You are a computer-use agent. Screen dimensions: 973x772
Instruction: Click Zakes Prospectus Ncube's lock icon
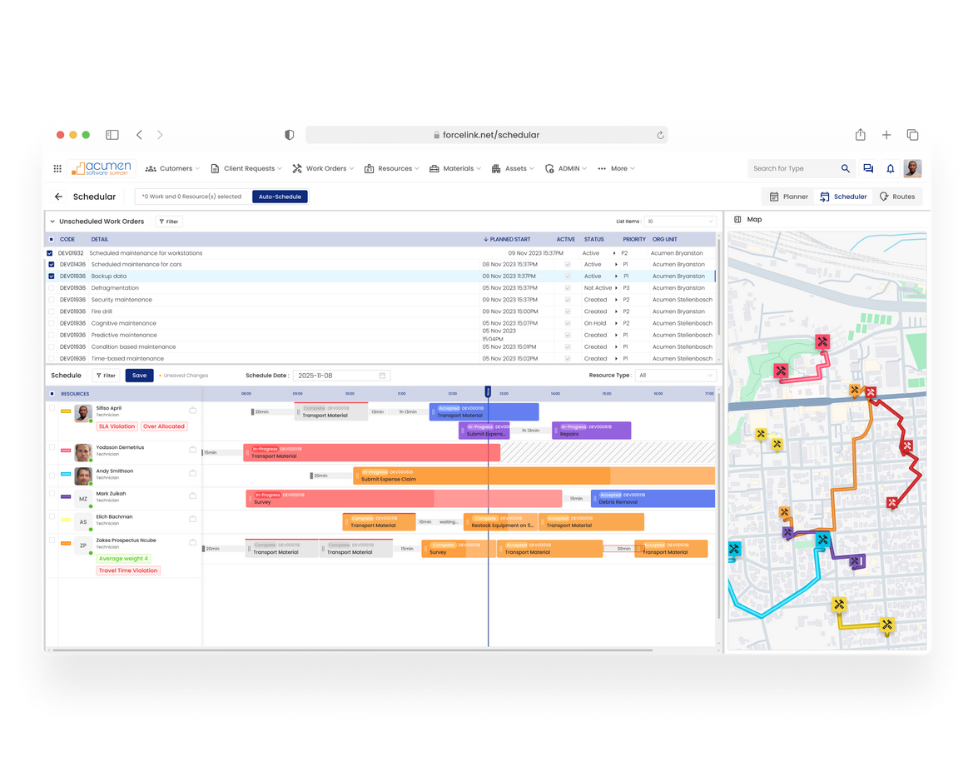[x=193, y=542]
